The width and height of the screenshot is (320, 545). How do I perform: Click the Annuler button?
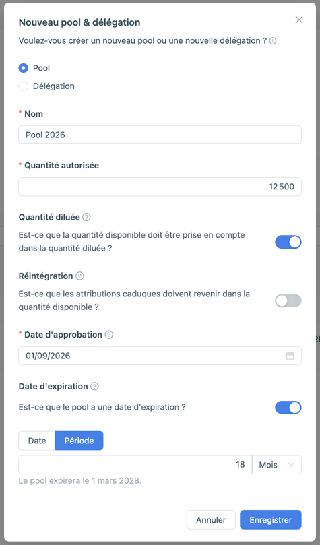pyautogui.click(x=211, y=520)
